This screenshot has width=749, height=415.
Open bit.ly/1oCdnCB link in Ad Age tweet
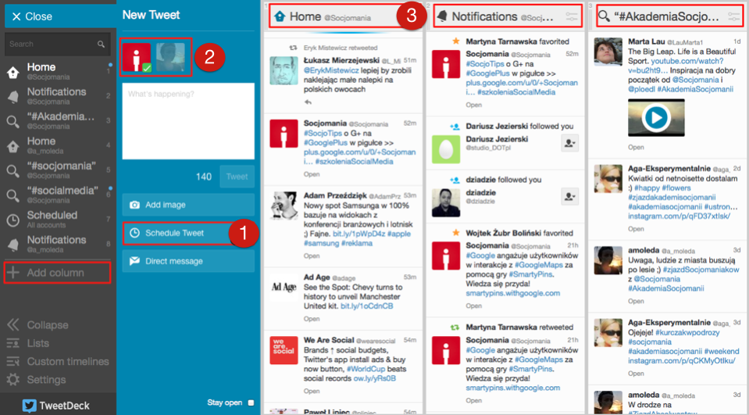[x=367, y=306]
